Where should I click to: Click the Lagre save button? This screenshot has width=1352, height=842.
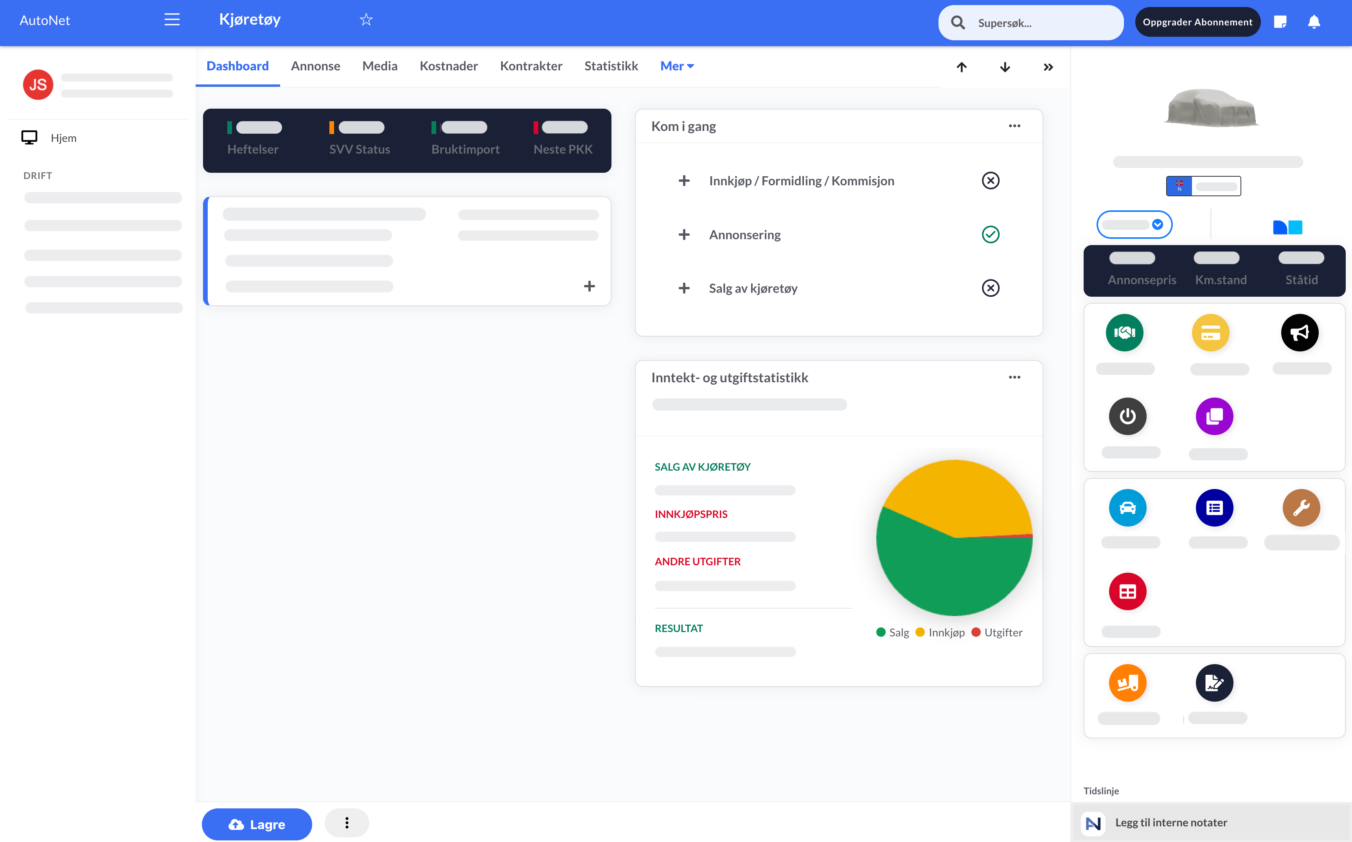click(256, 824)
